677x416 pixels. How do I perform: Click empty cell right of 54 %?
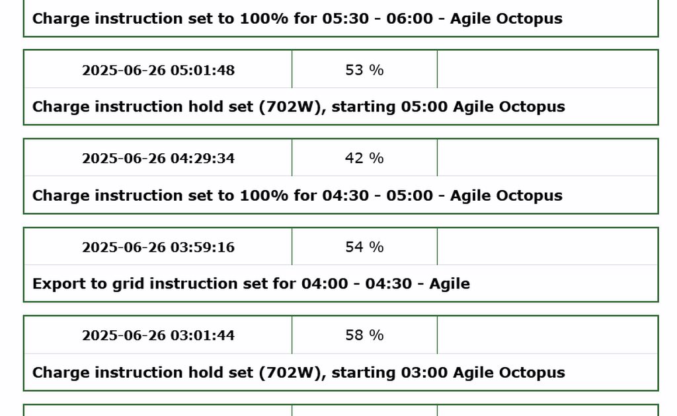[547, 247]
